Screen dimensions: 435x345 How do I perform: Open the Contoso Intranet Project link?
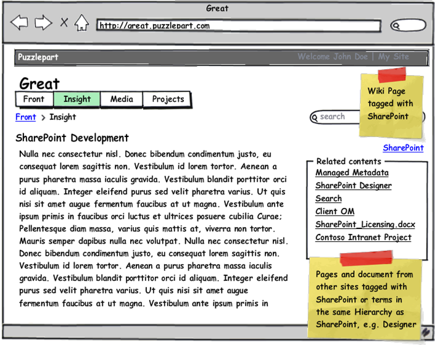click(363, 238)
